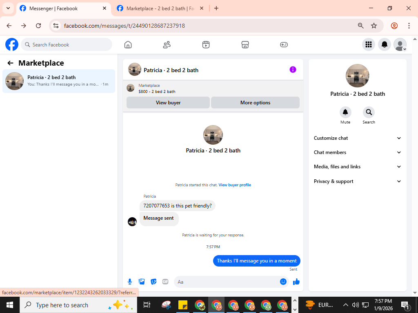This screenshot has height=313, width=418.
Task: Bookmark this page with the star
Action: [x=374, y=26]
